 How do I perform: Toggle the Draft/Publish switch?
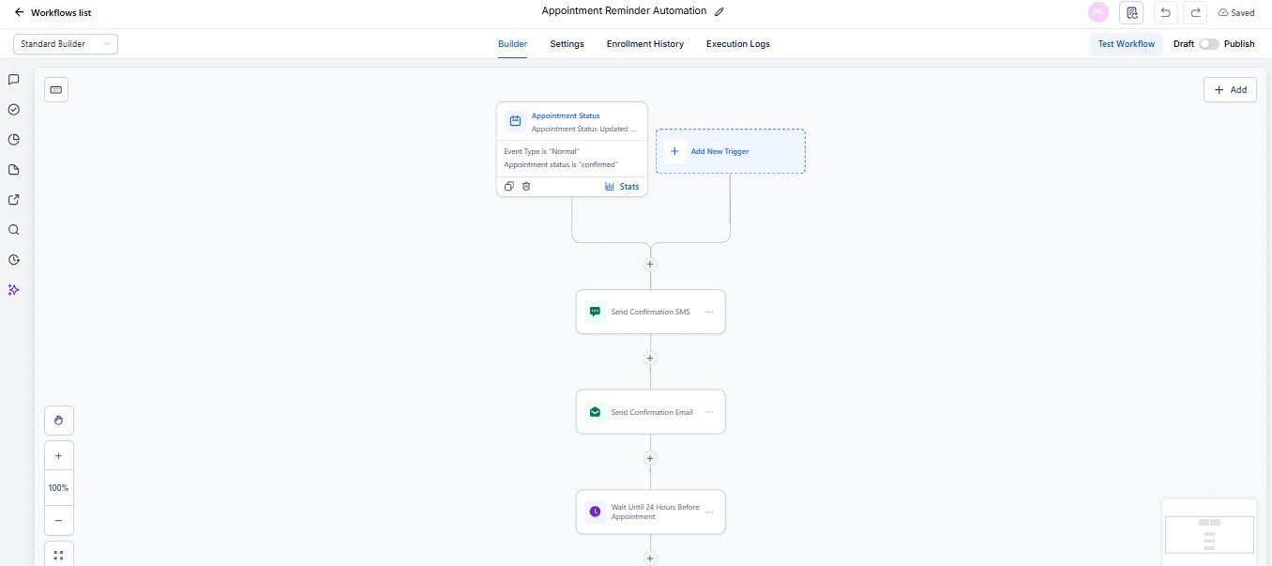(1209, 44)
